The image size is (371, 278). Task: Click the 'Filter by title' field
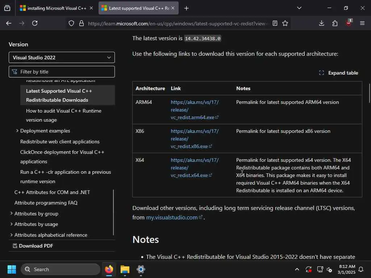[62, 72]
